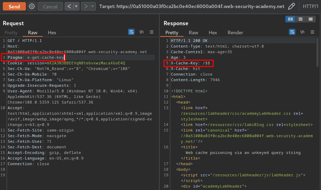The height and width of the screenshot is (190, 321).
Task: Open back history dropdown arrow
Action: click(76, 7)
